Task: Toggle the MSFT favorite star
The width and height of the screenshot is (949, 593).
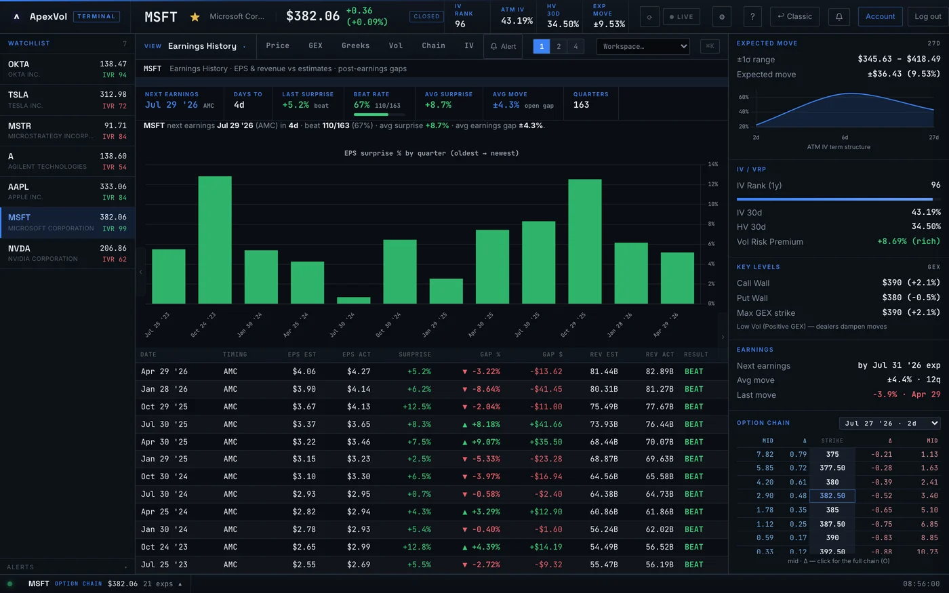Action: coord(195,17)
